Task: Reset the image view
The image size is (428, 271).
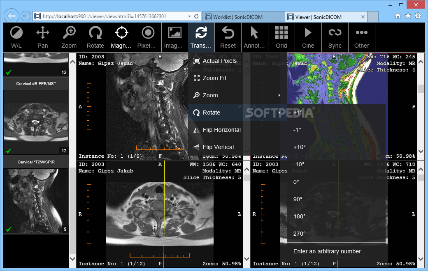Action: click(x=228, y=37)
